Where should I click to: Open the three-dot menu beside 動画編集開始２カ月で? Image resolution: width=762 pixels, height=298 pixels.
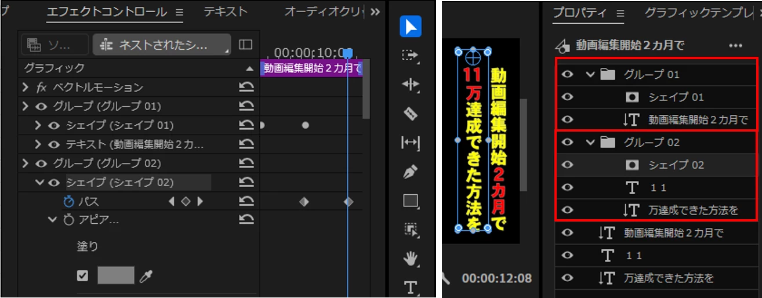tap(735, 45)
